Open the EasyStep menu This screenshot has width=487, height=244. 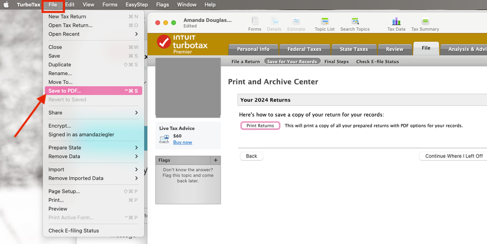(137, 5)
